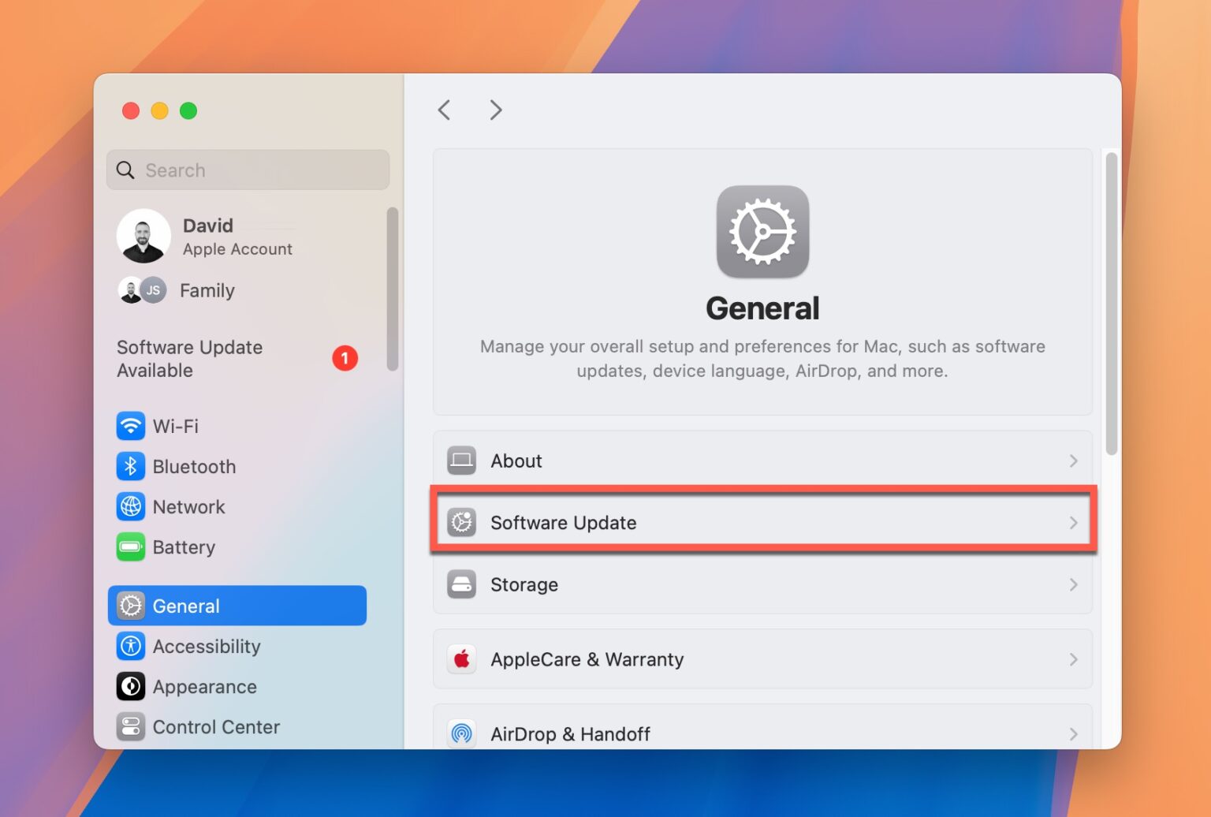Expand the Software Update row
1211x817 pixels.
pos(1073,522)
